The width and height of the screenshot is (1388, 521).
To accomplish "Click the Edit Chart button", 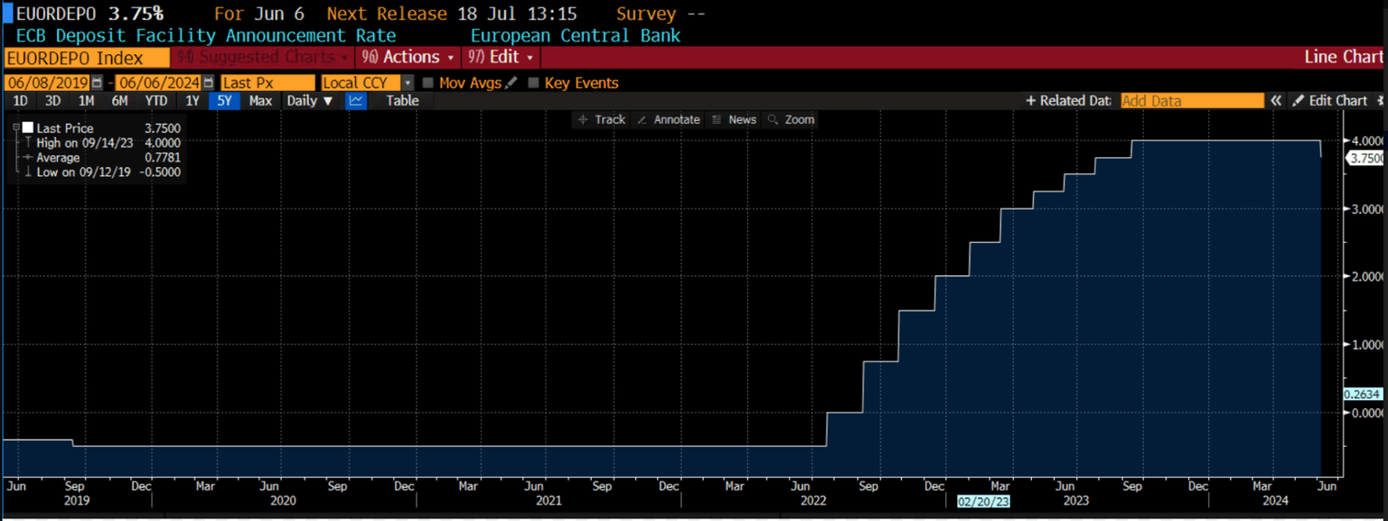I will click(x=1330, y=101).
